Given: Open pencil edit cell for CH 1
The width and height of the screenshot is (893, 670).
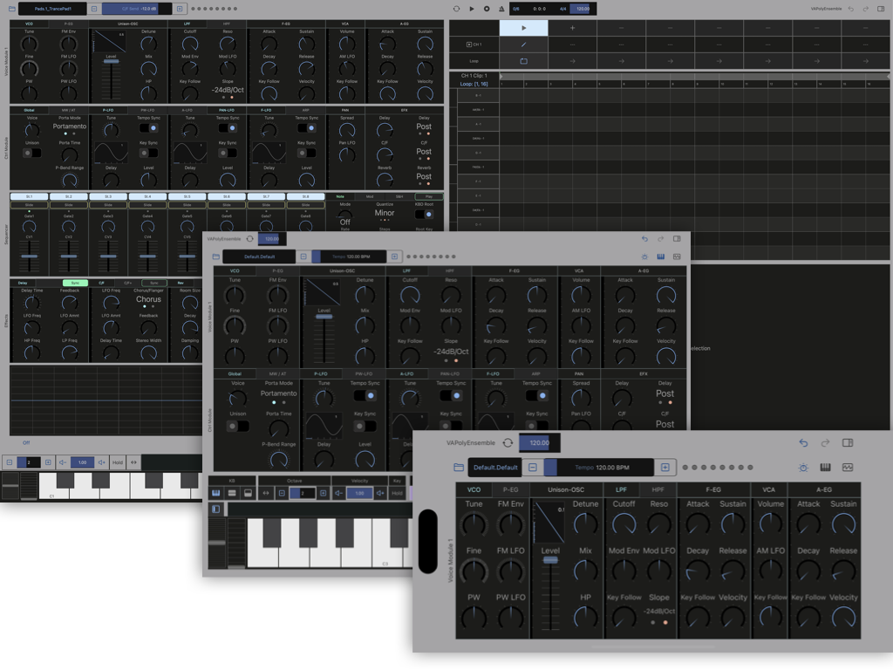Looking at the screenshot, I should (x=523, y=44).
